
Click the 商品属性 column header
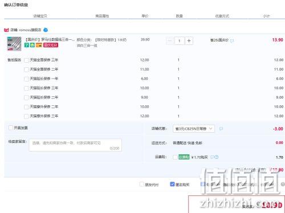pos(102,16)
